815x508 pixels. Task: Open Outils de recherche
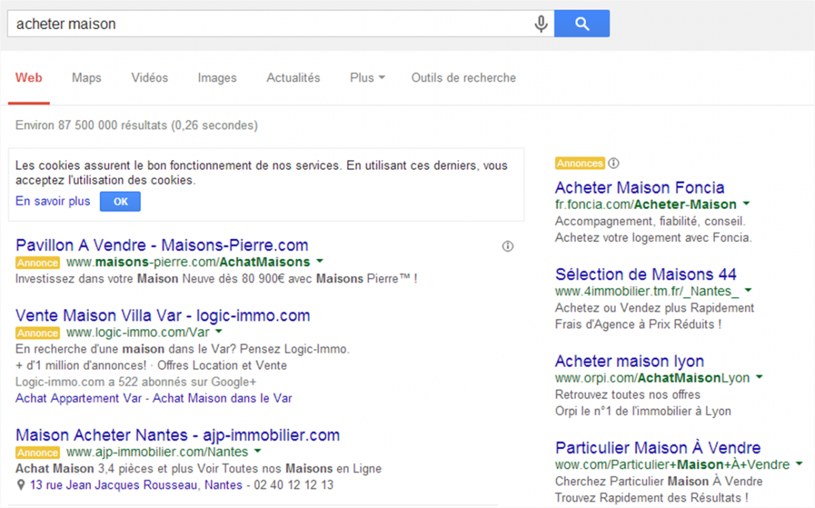(x=463, y=78)
